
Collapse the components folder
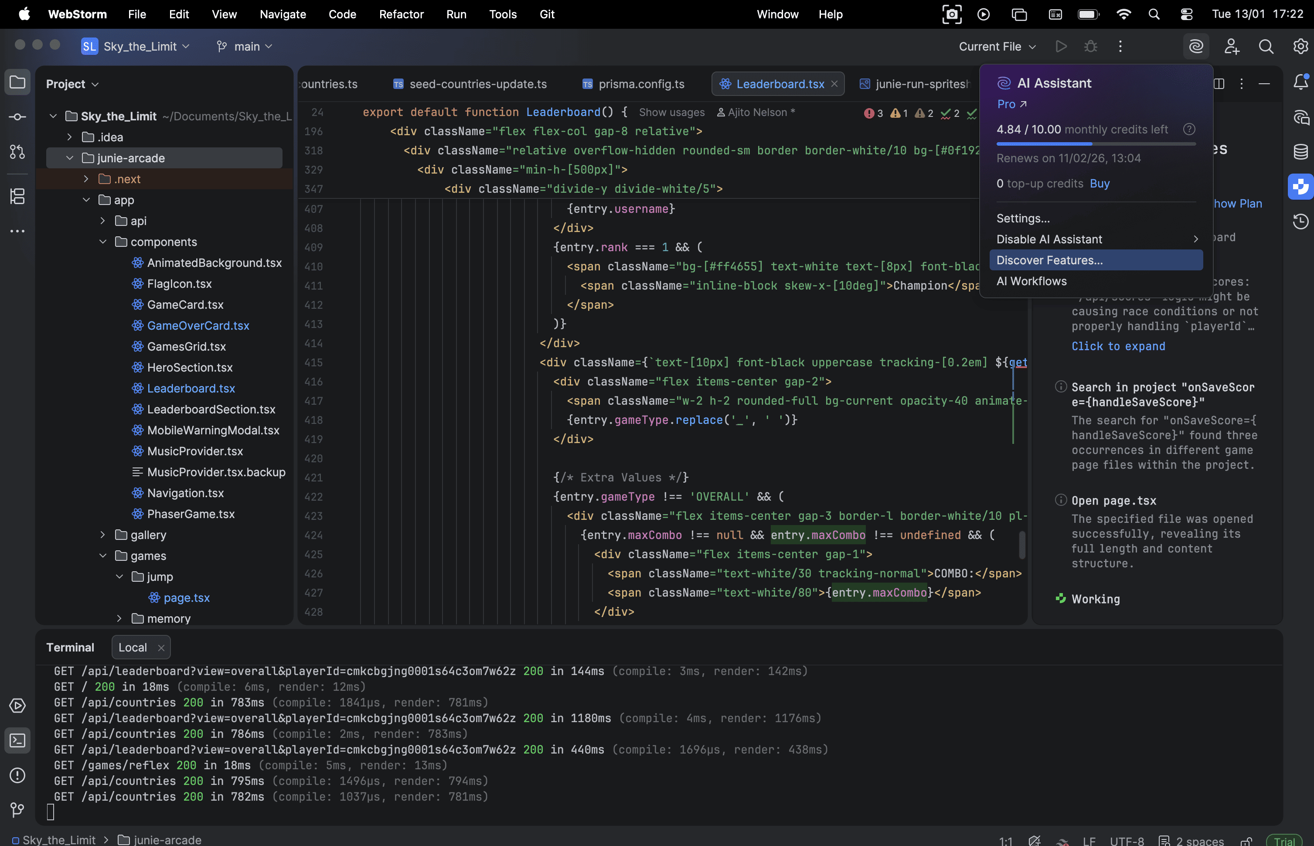[103, 242]
